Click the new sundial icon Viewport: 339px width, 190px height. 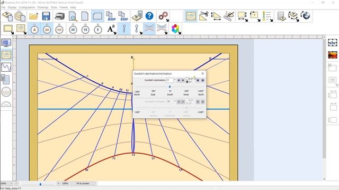(7, 16)
